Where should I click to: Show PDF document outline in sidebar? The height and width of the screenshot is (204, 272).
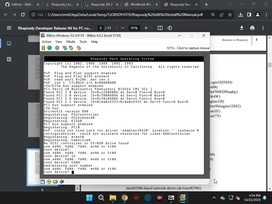pos(9,59)
